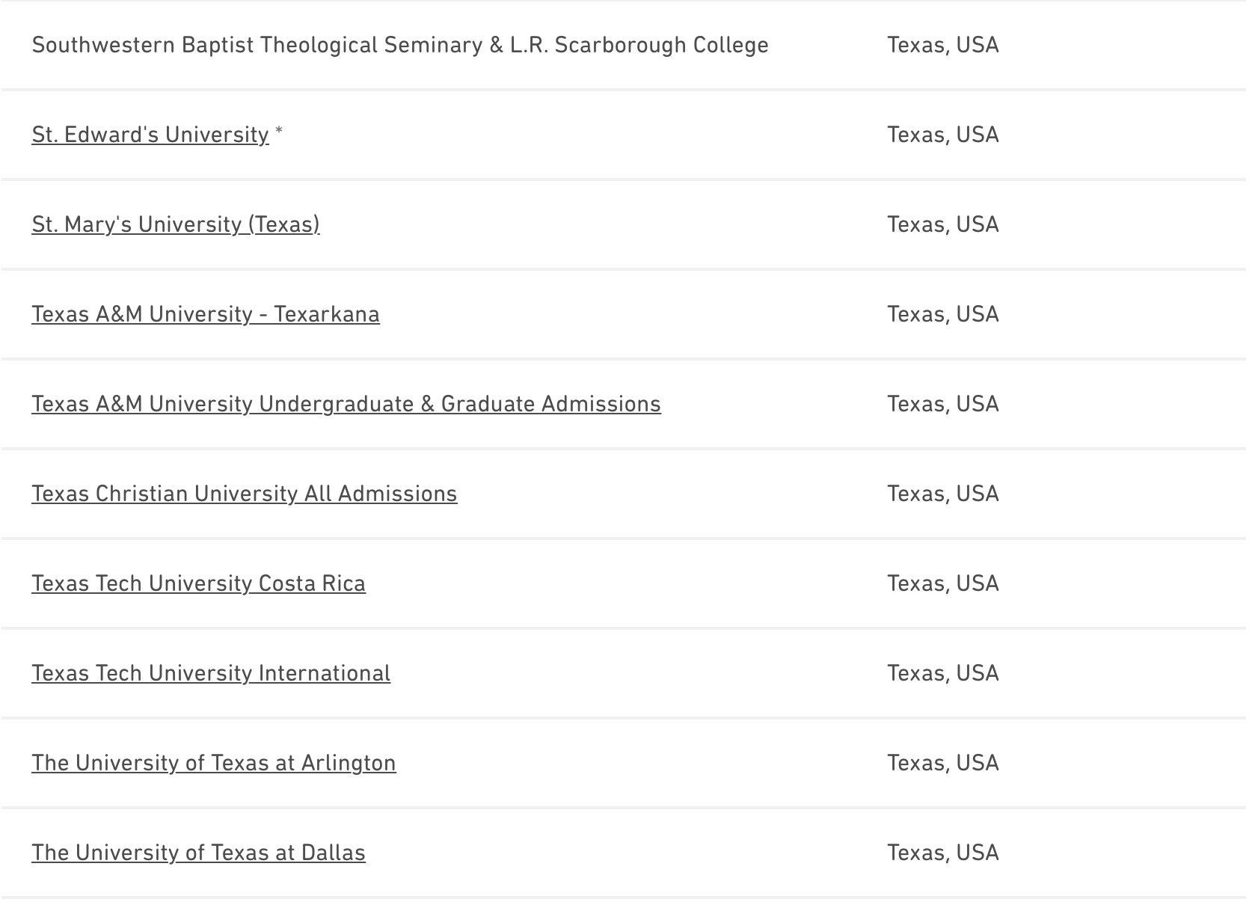Select the location cell for St. Edward's University
The image size is (1249, 899).
pyautogui.click(x=942, y=135)
